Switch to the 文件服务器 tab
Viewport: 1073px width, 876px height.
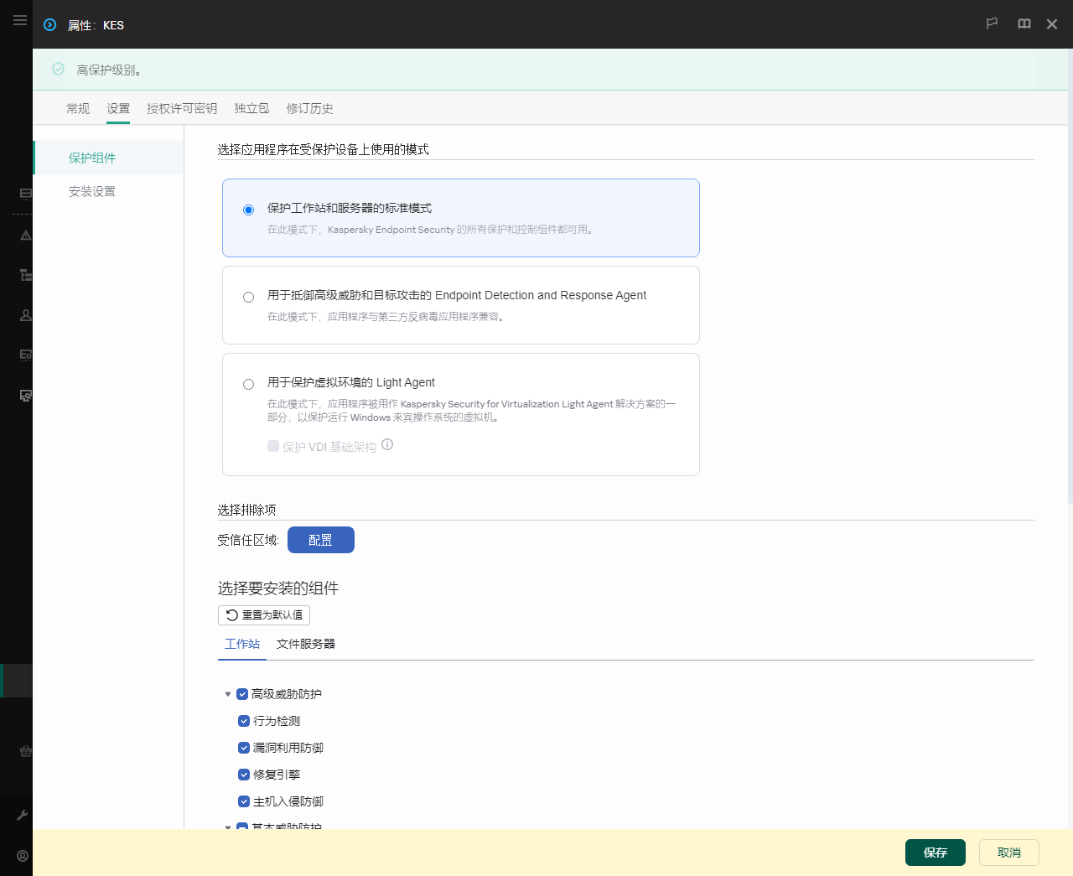point(305,644)
